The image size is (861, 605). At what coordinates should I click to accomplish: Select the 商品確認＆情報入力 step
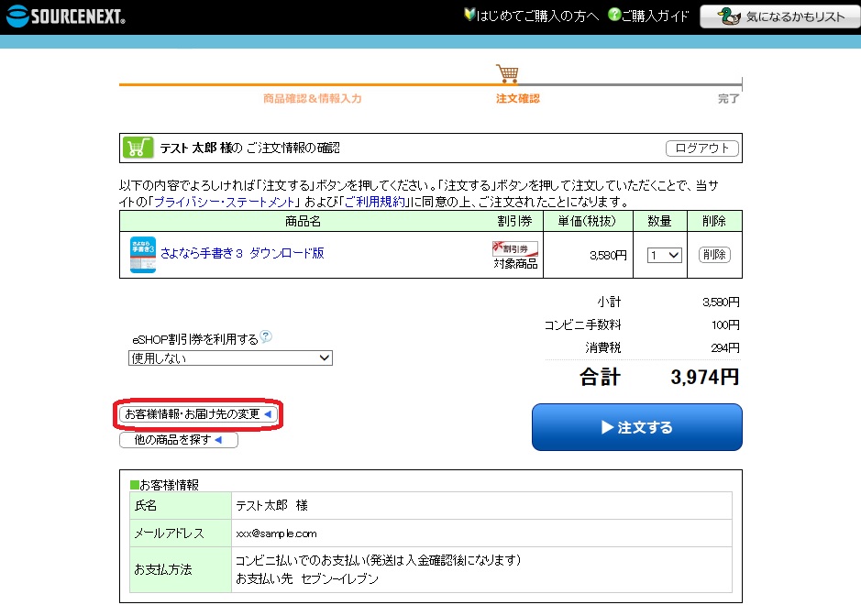click(x=313, y=98)
